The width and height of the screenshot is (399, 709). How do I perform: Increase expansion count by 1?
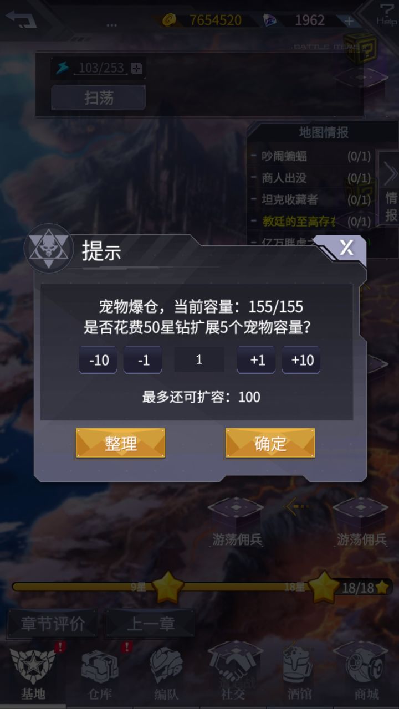[x=256, y=360]
